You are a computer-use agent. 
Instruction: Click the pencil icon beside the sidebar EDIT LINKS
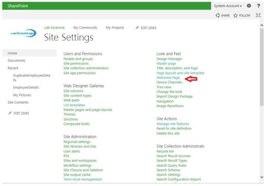[10, 113]
